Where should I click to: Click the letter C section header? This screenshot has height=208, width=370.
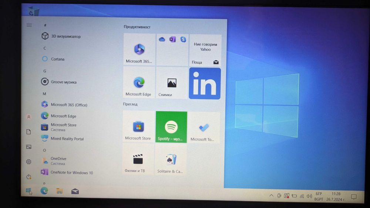[45, 48]
